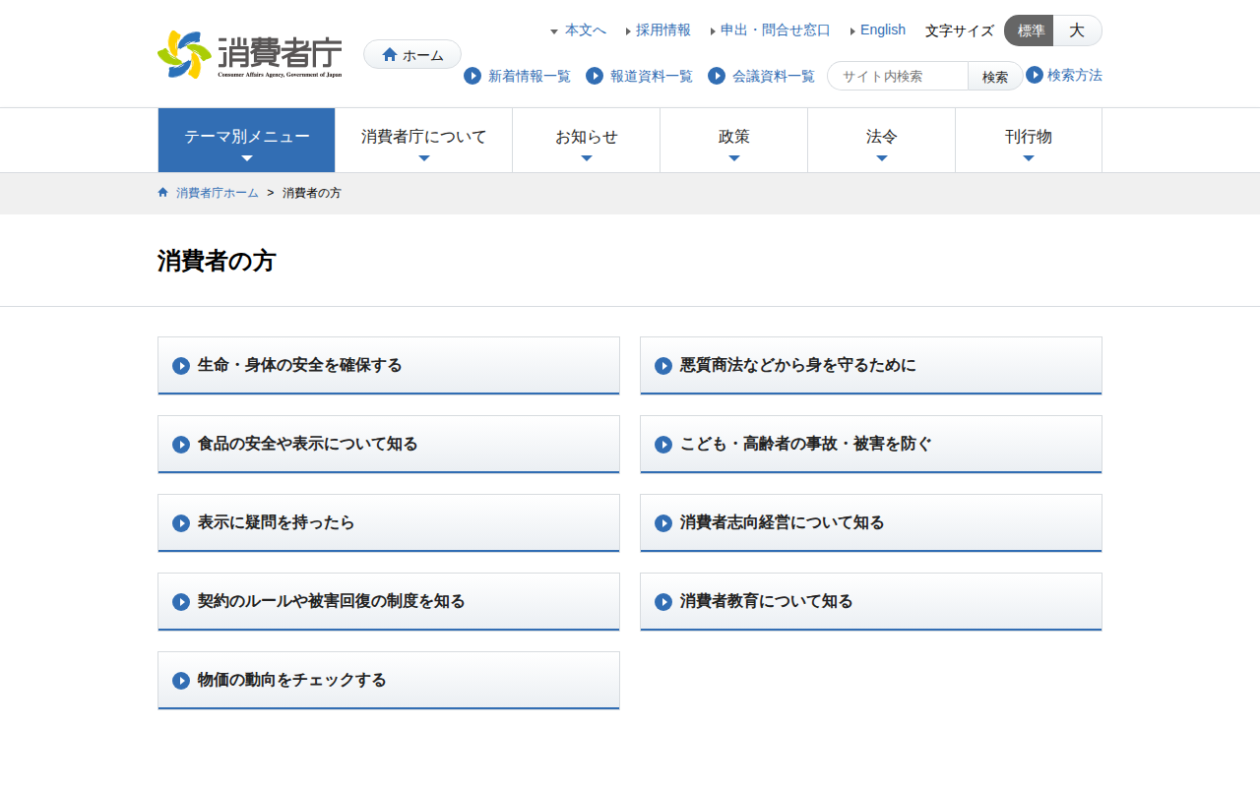Click the house icon in ホーム button
Viewport: 1260px width, 787px height.
pyautogui.click(x=390, y=55)
